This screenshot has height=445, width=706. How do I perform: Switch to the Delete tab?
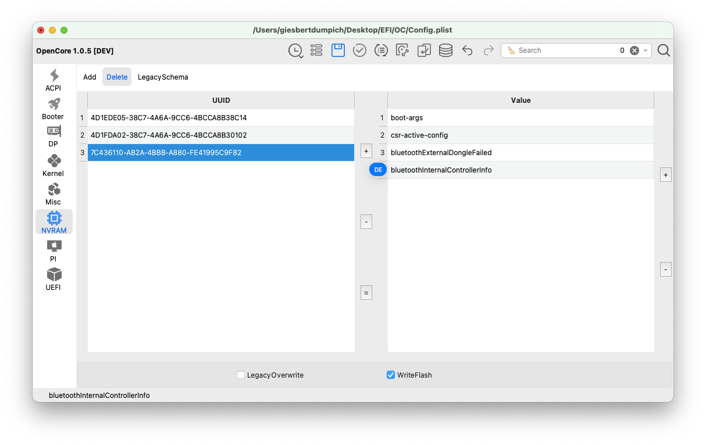click(117, 77)
